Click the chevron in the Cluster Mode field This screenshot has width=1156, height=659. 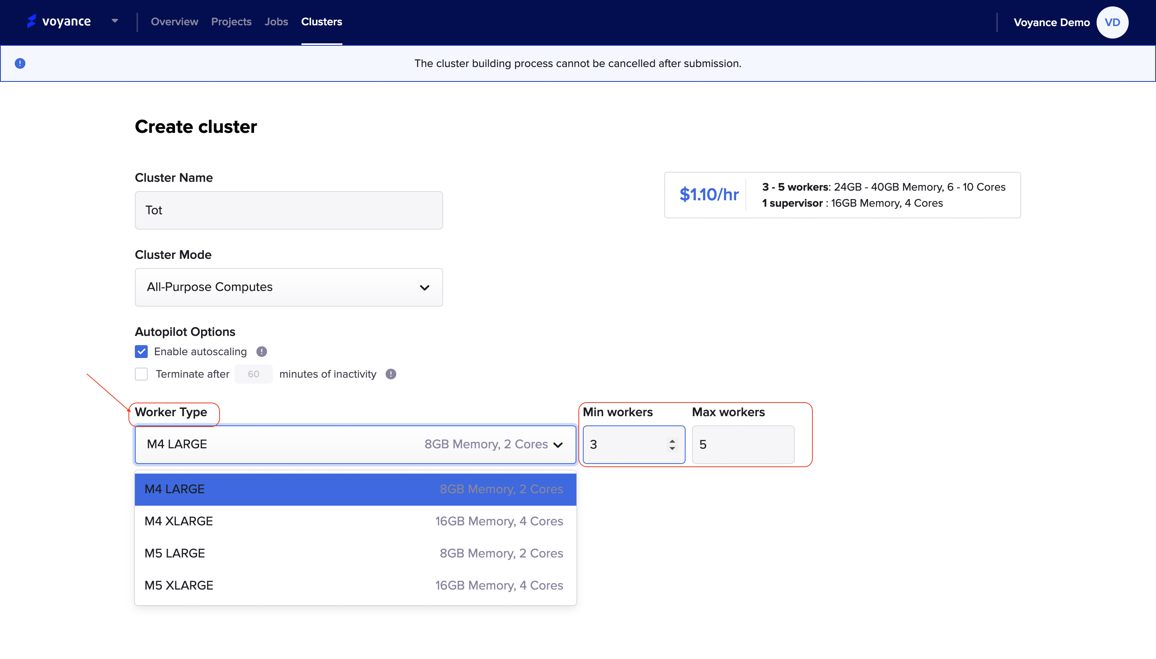424,287
